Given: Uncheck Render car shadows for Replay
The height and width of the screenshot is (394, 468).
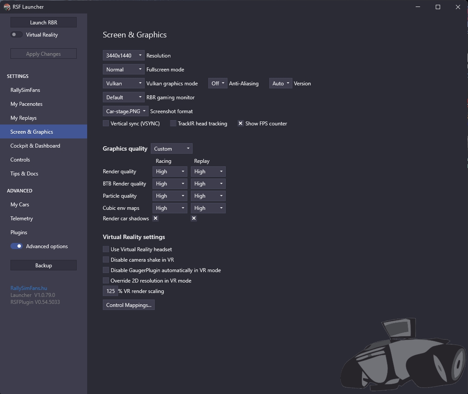Looking at the screenshot, I should (x=194, y=219).
